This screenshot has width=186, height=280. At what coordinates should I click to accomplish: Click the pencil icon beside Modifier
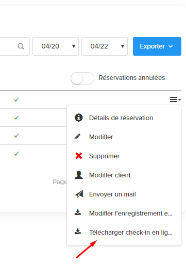[x=77, y=137]
